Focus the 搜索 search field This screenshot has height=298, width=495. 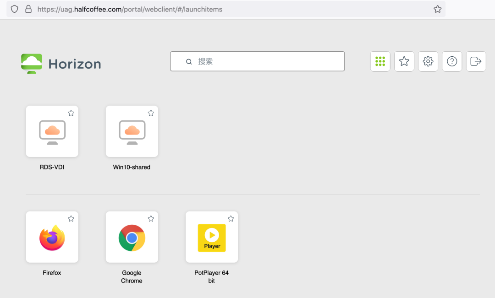tap(257, 61)
